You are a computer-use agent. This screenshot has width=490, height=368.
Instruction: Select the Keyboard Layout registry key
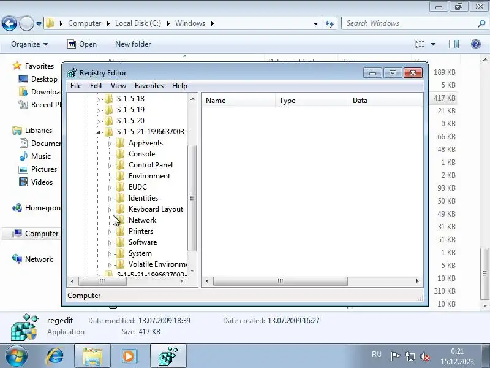pos(156,209)
